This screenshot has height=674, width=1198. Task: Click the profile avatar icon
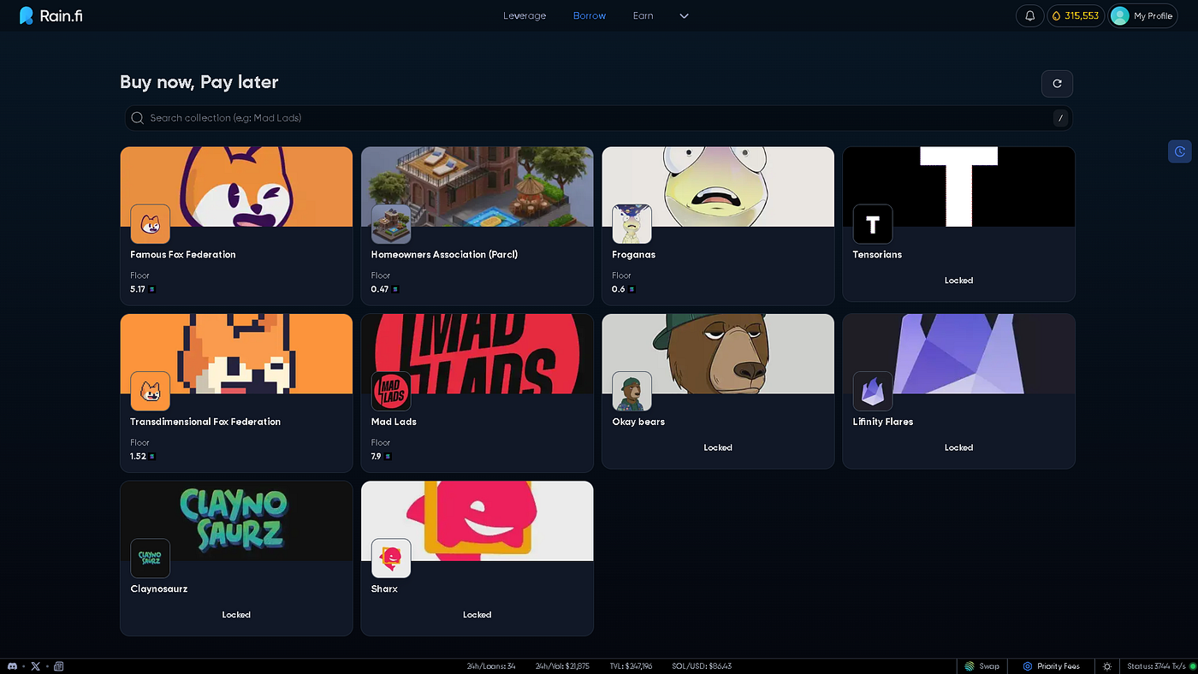[1119, 15]
